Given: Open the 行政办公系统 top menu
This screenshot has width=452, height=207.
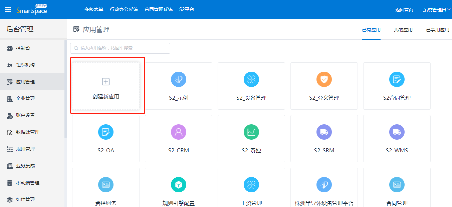Looking at the screenshot, I should [x=124, y=9].
